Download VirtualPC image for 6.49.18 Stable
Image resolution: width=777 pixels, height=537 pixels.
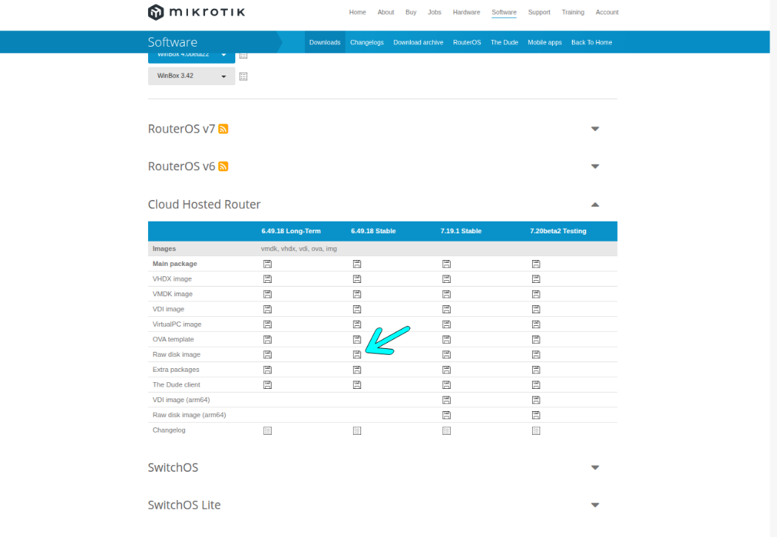357,324
